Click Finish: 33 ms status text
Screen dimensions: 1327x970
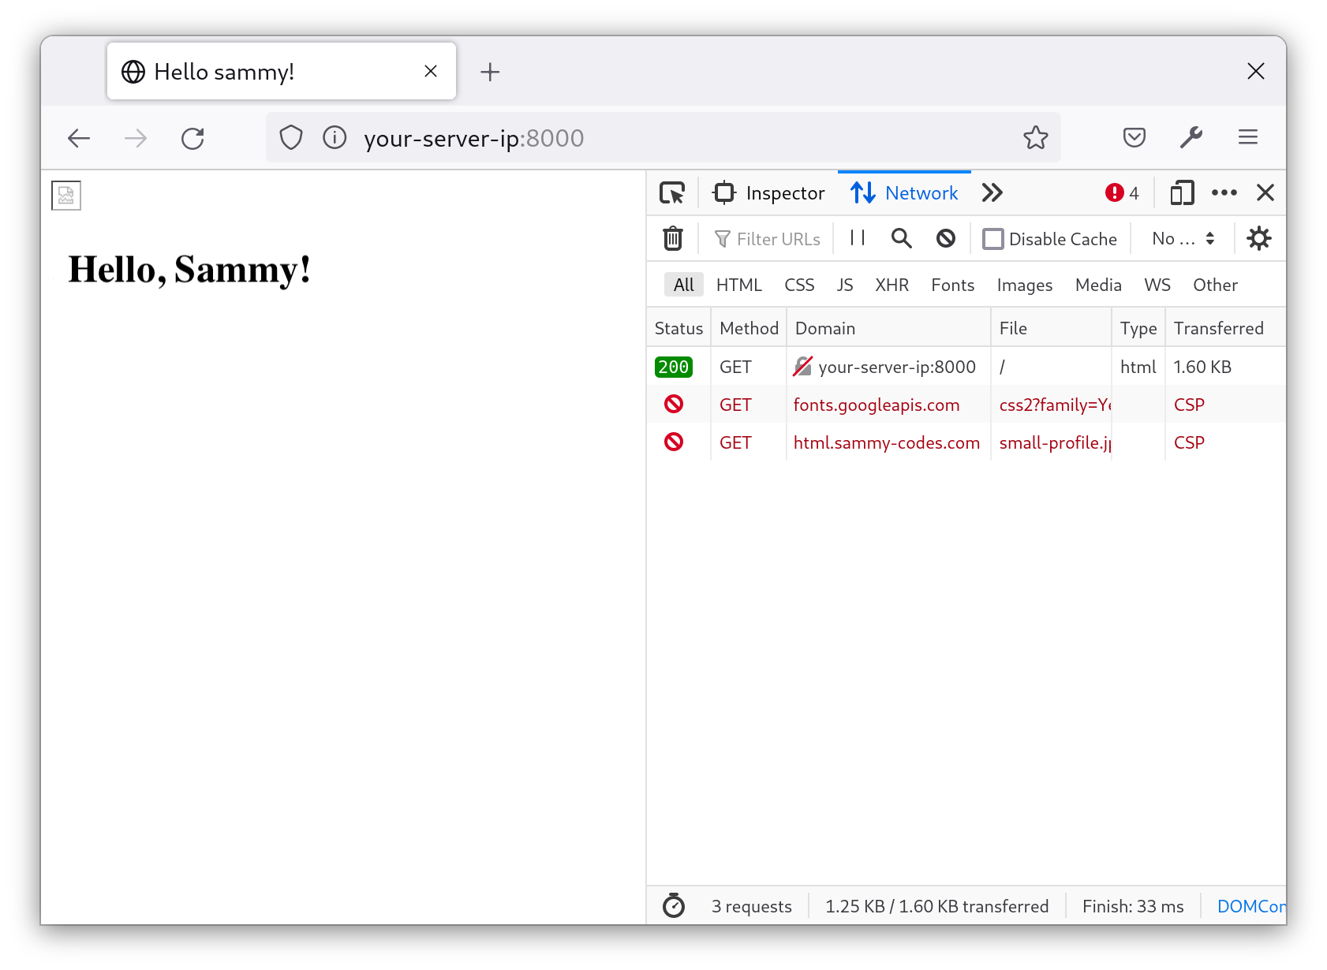pyautogui.click(x=1133, y=906)
